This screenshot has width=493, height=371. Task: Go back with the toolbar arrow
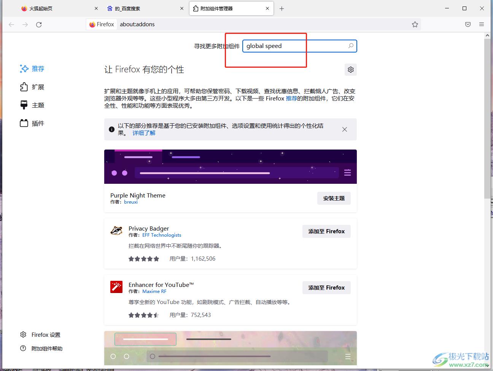[x=11, y=24]
